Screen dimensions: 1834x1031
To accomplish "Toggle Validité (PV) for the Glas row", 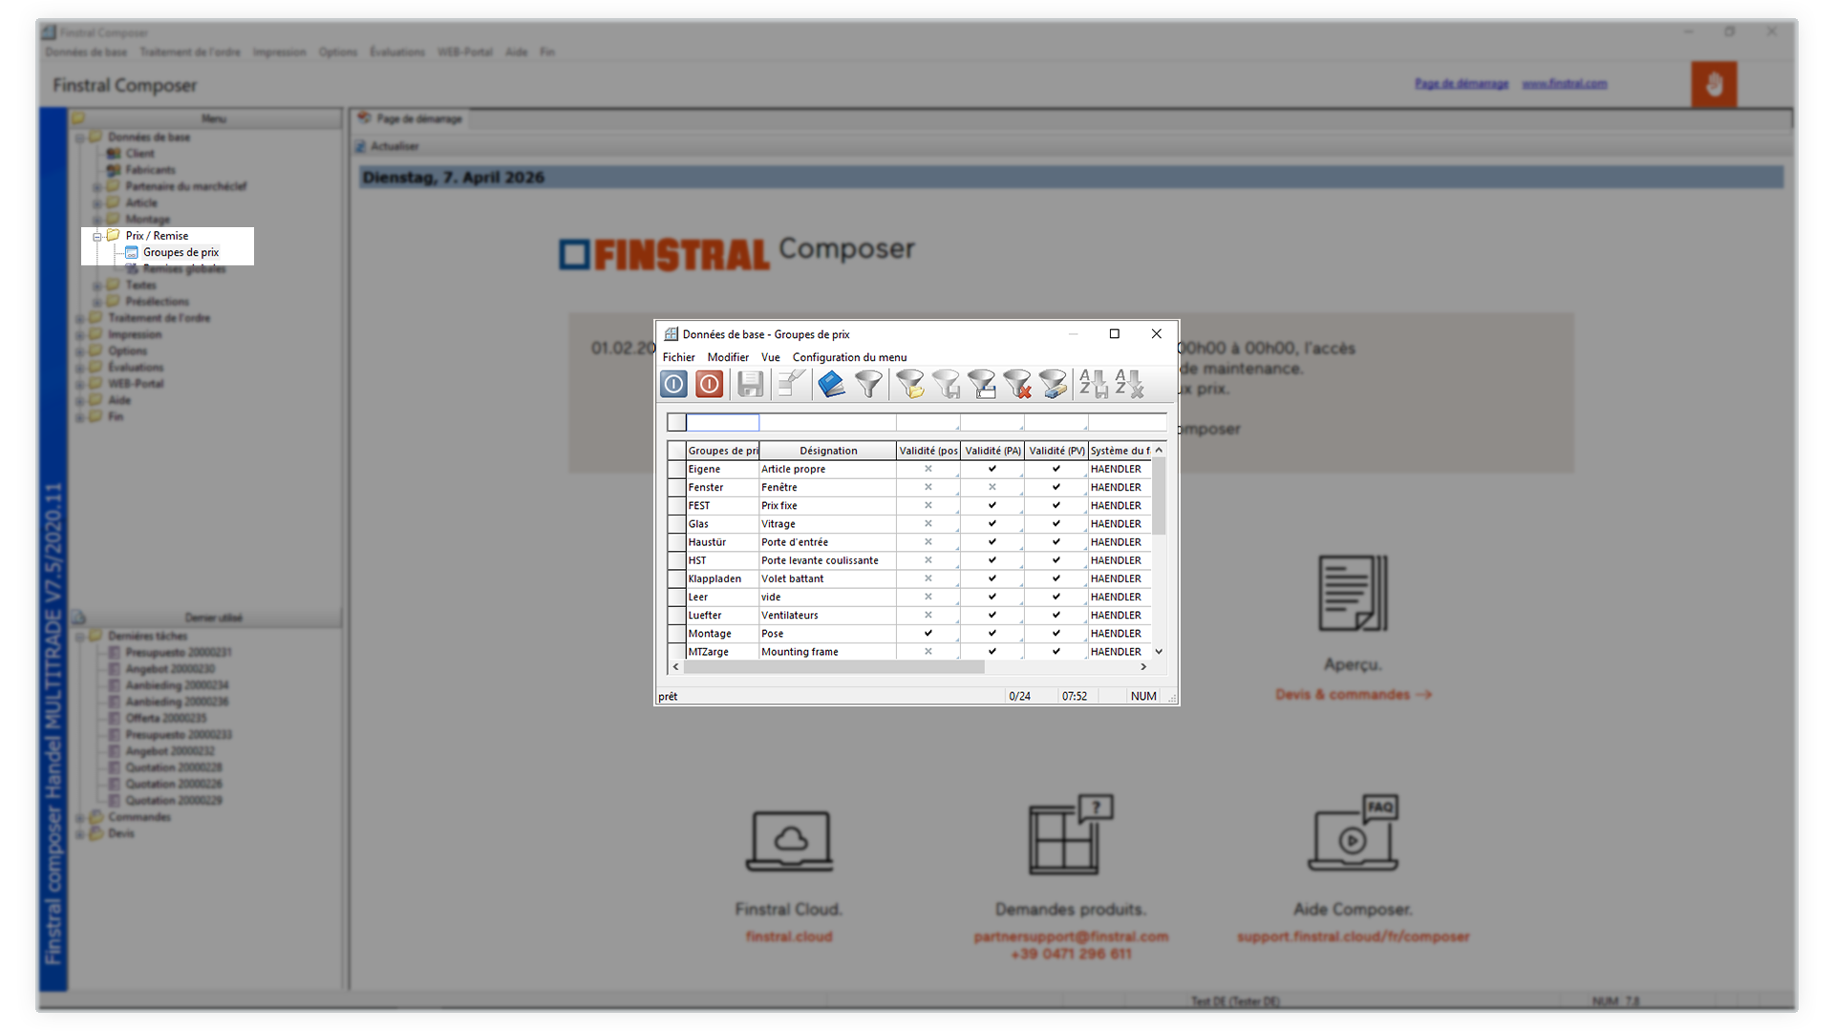I will pos(1056,524).
